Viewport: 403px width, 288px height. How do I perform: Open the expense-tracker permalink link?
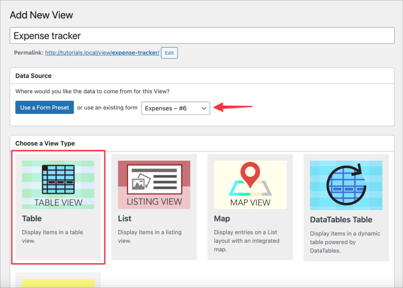(x=102, y=52)
